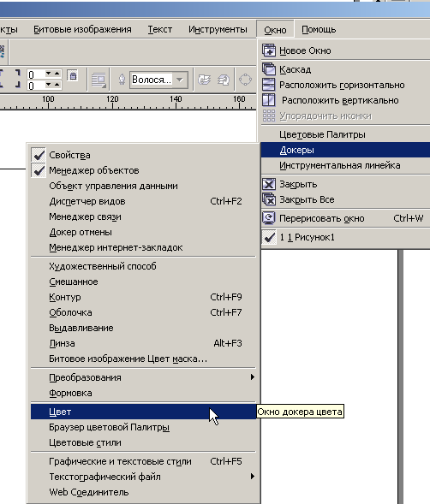430x504 pixels.
Task: Toggle the lock ratio padlock icon
Action: pos(73,75)
